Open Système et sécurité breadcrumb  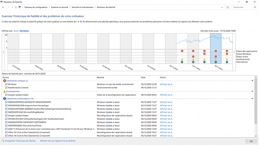point(59,7)
